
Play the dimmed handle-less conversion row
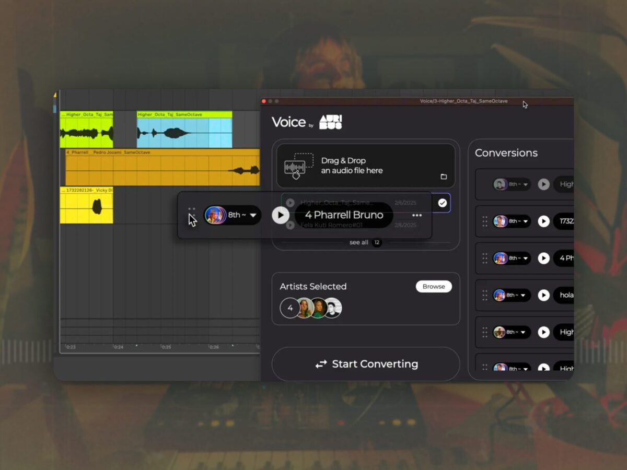coord(544,184)
